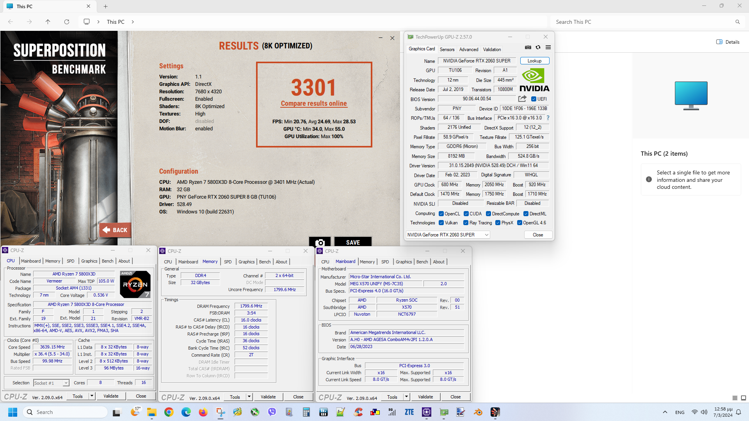
Task: Open Viber from the taskbar
Action: point(272,412)
